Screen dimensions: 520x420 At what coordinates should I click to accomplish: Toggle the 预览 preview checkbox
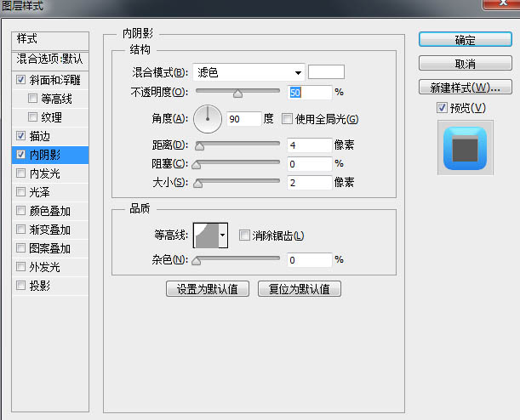[442, 108]
